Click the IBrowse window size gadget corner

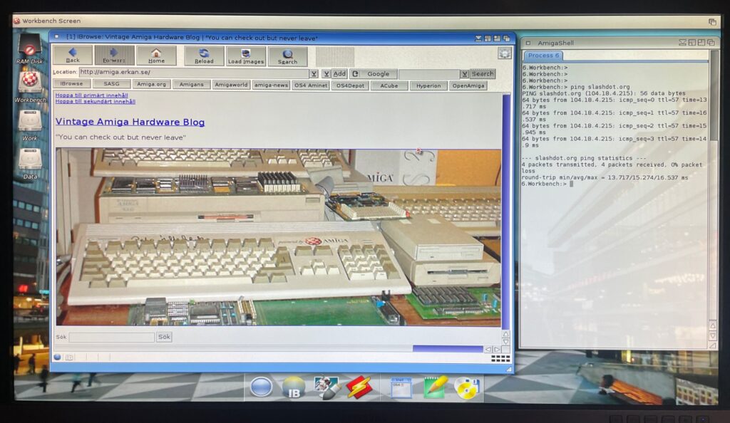click(509, 370)
